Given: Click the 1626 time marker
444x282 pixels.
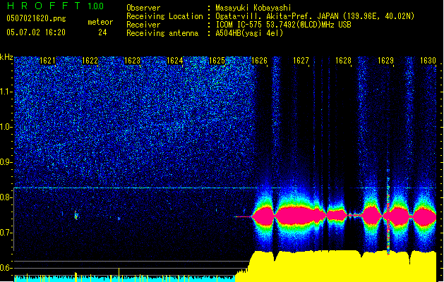Looking at the screenshot, I should 259,61.
